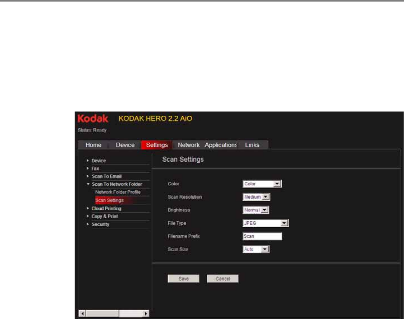The height and width of the screenshot is (319, 404).
Task: Save the scan settings
Action: point(183,279)
